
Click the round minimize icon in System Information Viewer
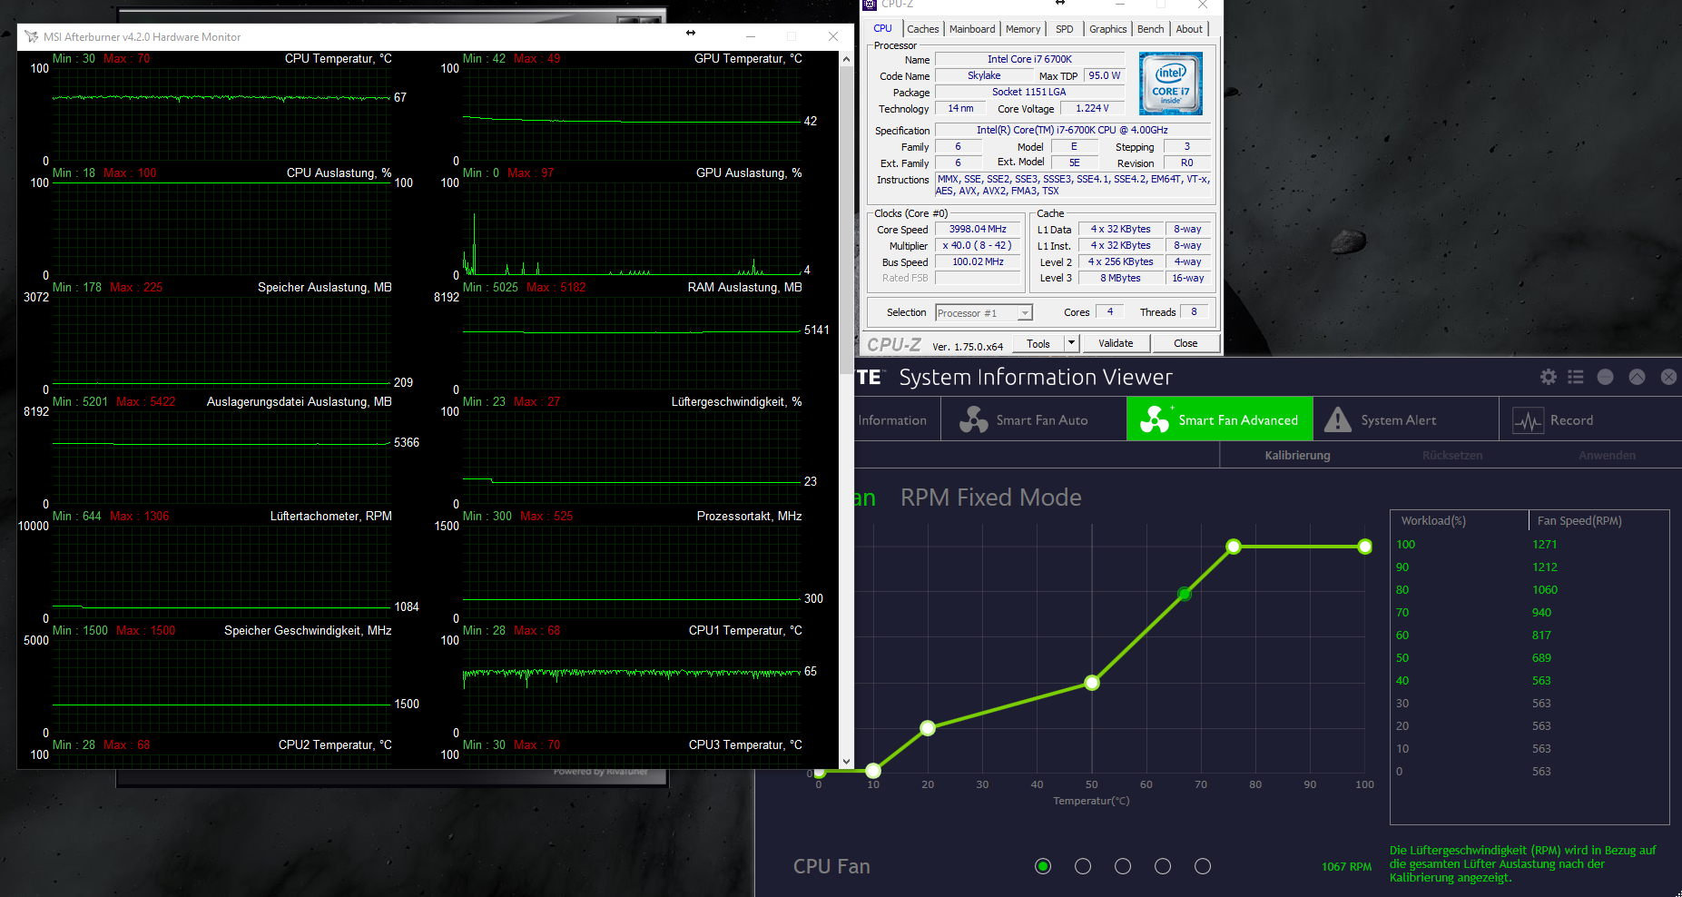[1605, 377]
